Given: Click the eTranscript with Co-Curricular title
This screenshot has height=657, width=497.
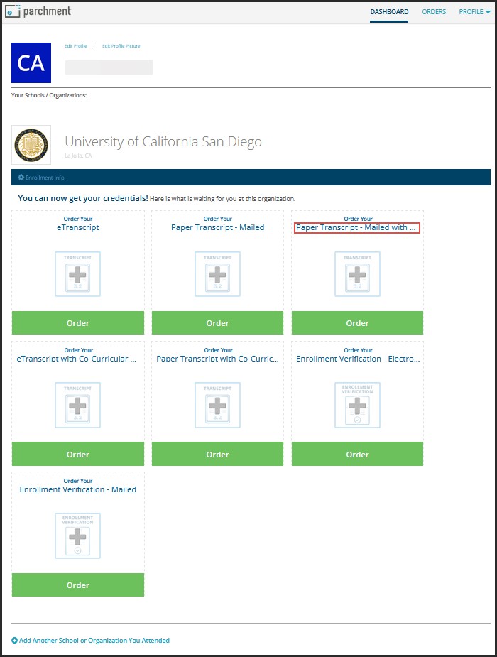Looking at the screenshot, I should (77, 359).
